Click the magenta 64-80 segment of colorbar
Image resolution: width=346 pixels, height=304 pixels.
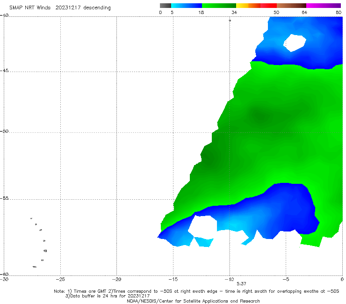[x=324, y=6]
